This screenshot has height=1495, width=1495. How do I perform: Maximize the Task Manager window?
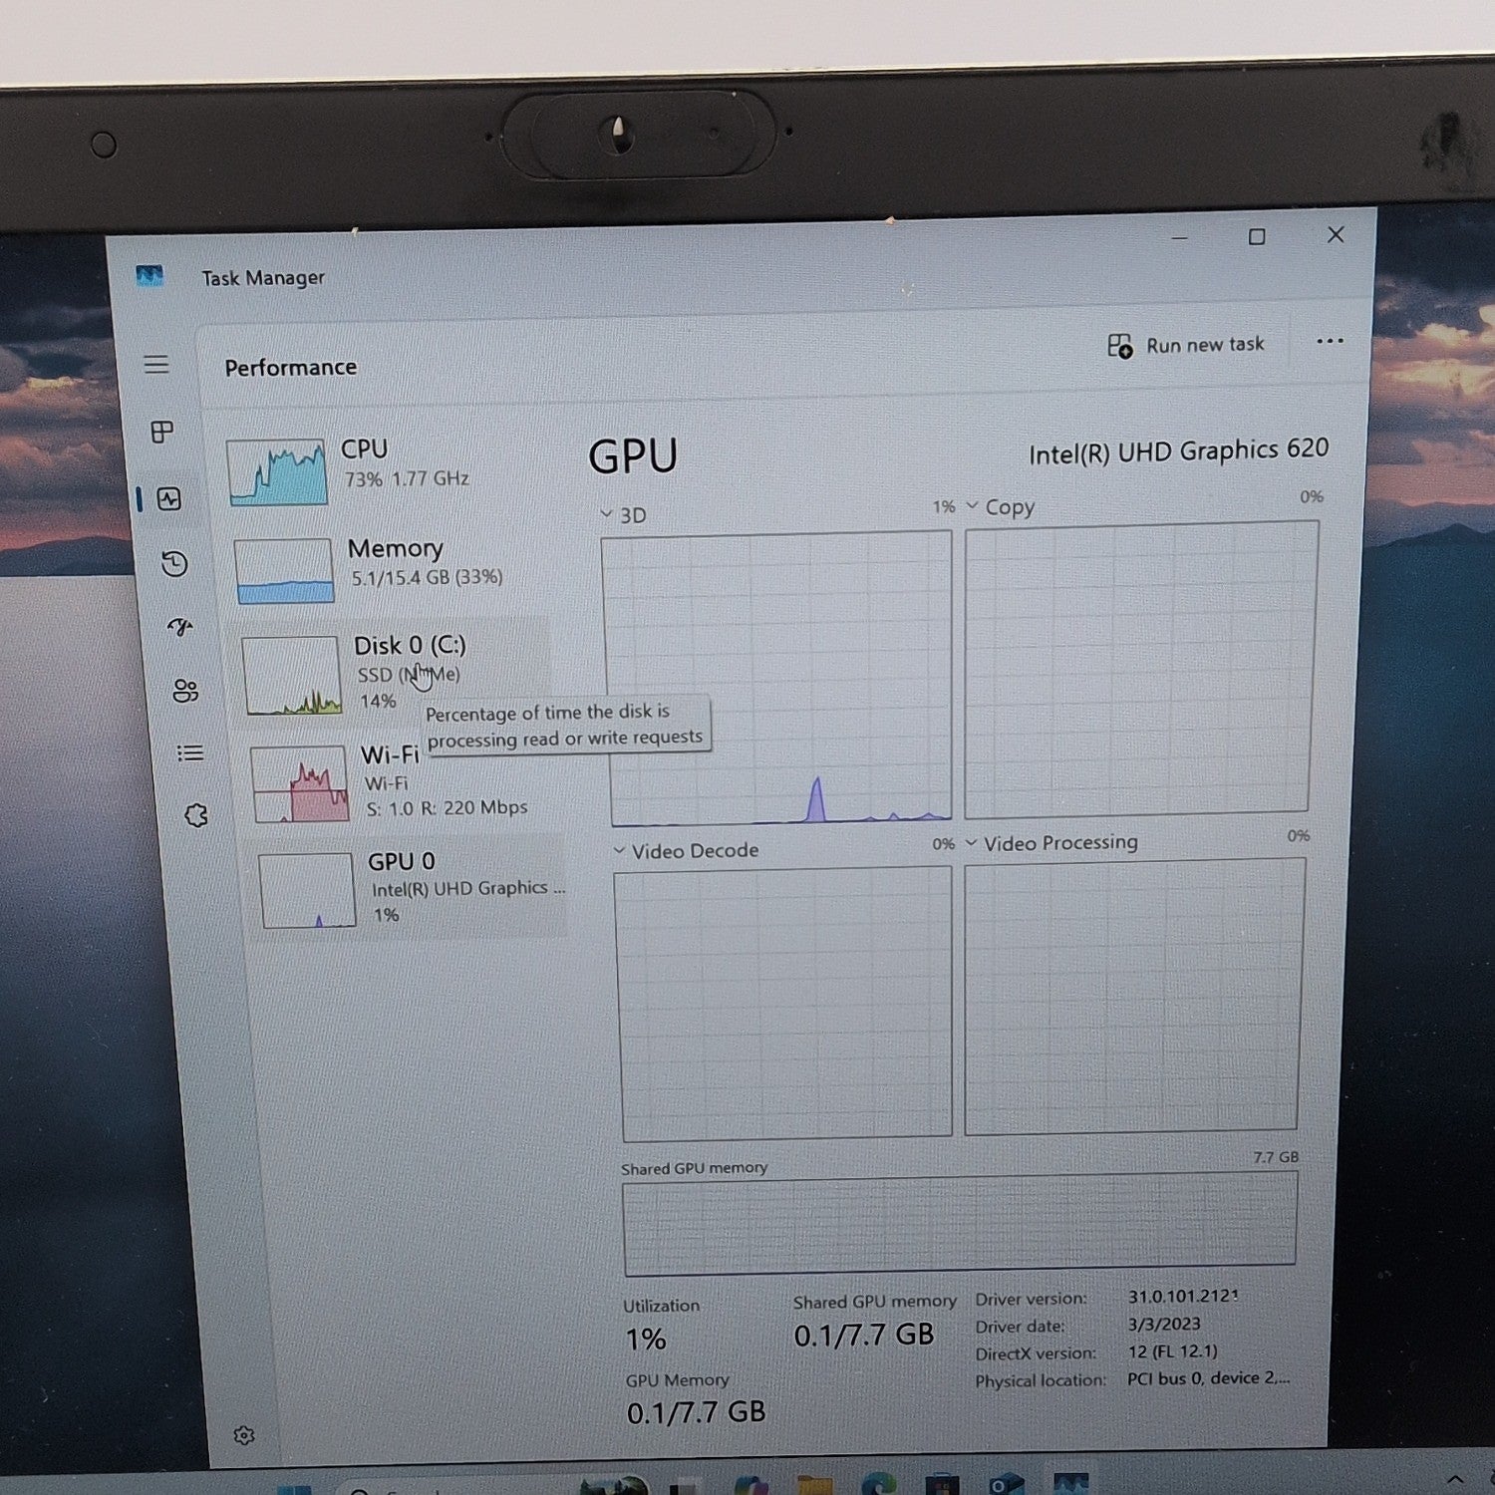1257,236
